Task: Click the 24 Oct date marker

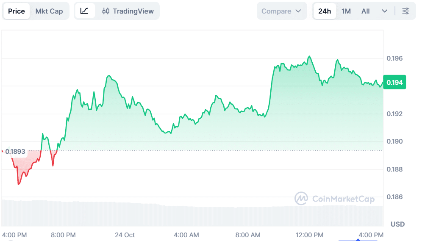Action: (125, 235)
